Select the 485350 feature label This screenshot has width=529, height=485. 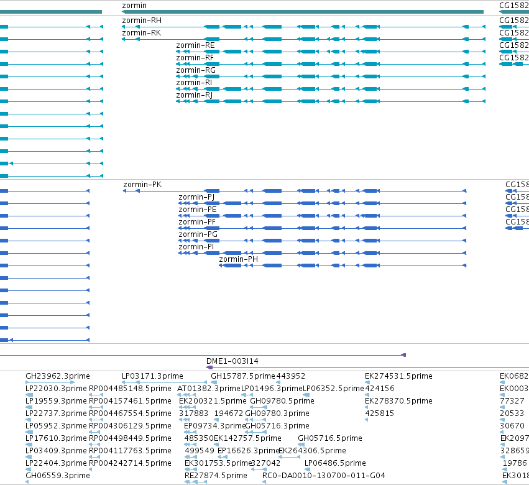pyautogui.click(x=199, y=439)
